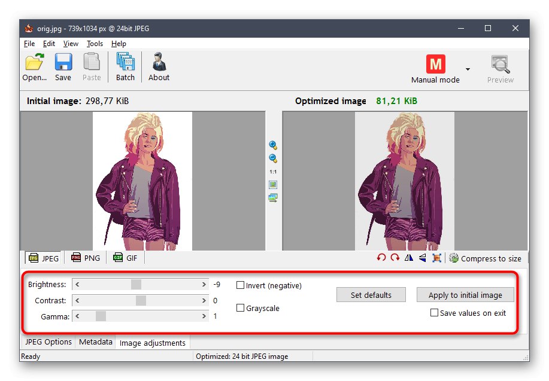Click the Brightness slider thumb
Screen dimensions: 549x381
coord(136,285)
